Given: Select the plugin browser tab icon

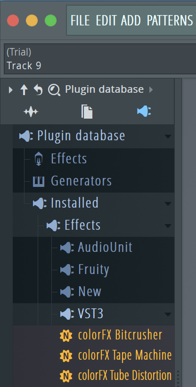Looking at the screenshot, I should [144, 111].
